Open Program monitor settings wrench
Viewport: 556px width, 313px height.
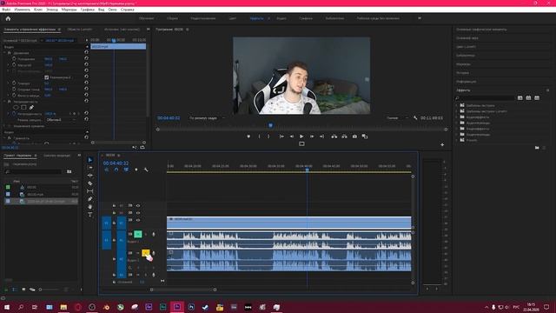(415, 118)
